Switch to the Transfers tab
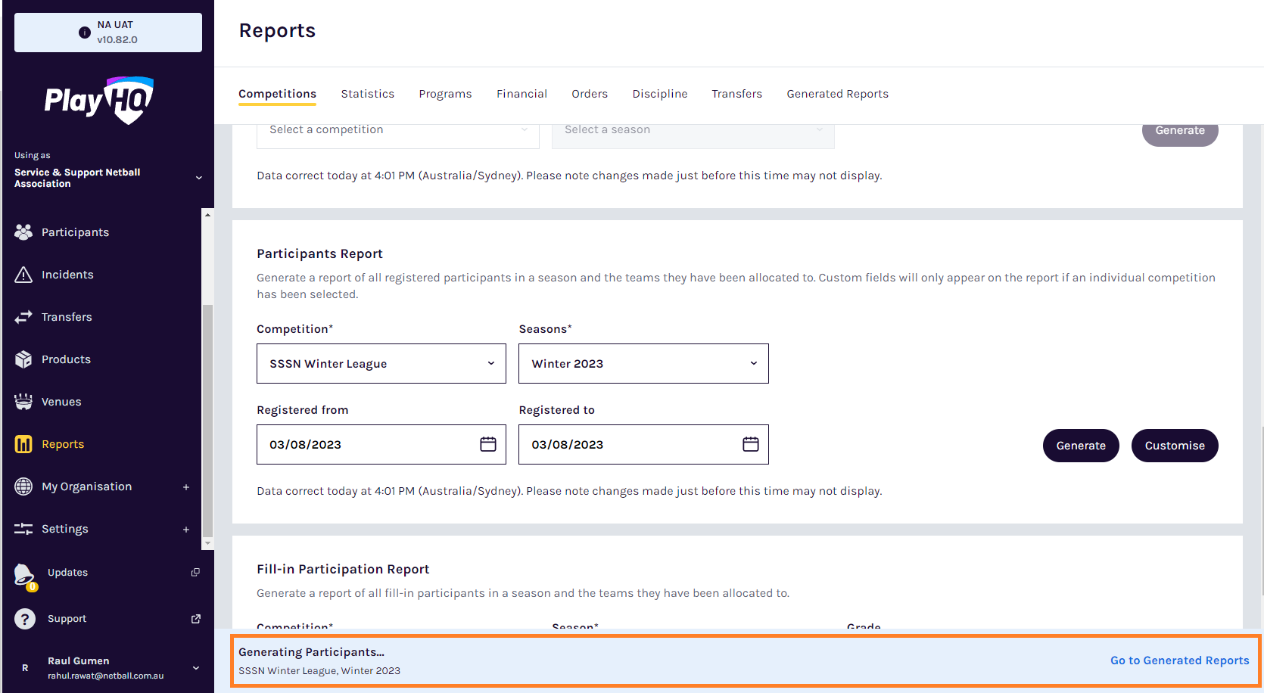This screenshot has height=693, width=1264. pyautogui.click(x=737, y=94)
